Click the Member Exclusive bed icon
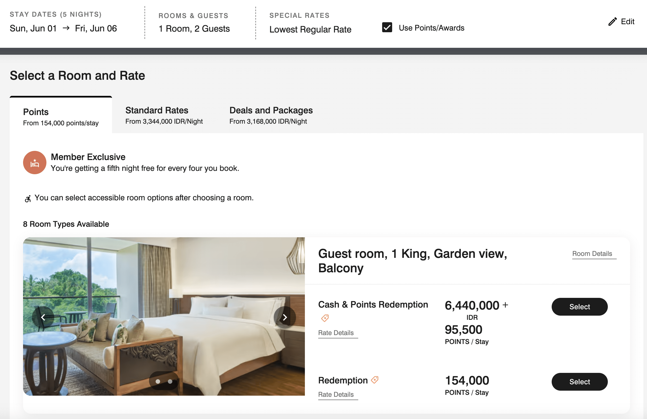647x419 pixels. point(35,163)
